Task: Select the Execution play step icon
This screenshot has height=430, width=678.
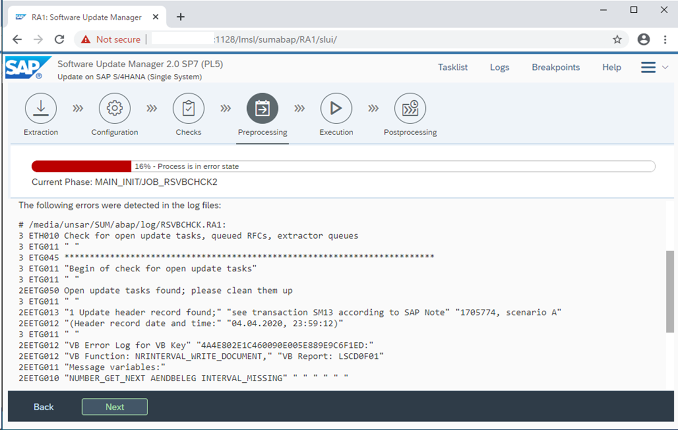Action: pyautogui.click(x=336, y=108)
